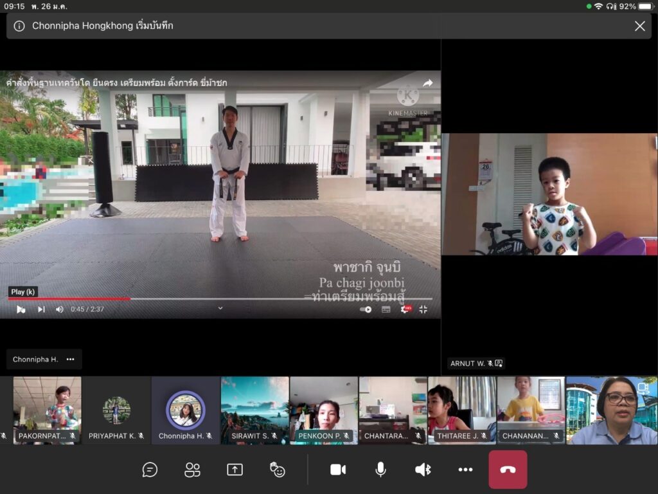Expand the more actions ellipsis in toolbar

pos(465,470)
